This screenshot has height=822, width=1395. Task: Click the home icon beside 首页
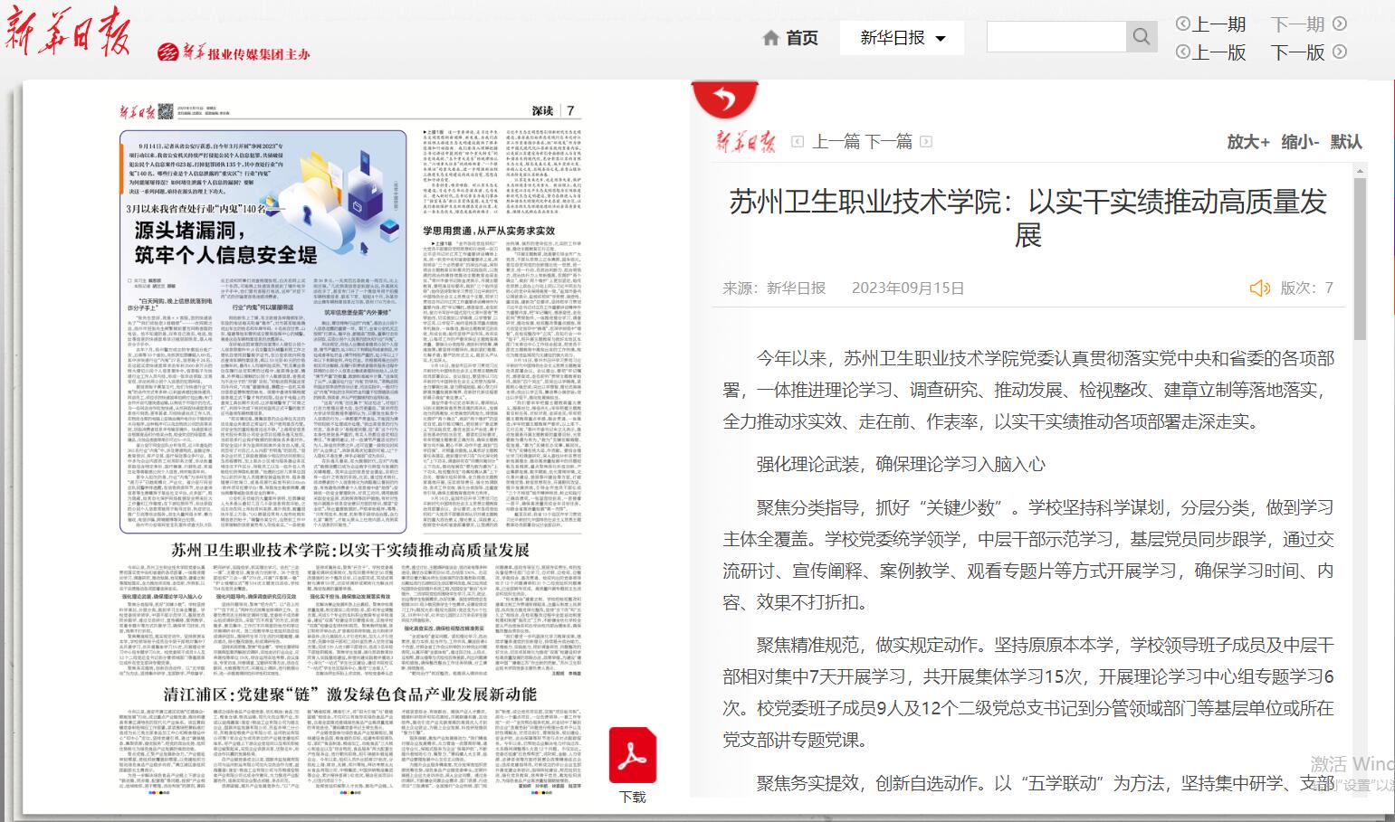[771, 38]
